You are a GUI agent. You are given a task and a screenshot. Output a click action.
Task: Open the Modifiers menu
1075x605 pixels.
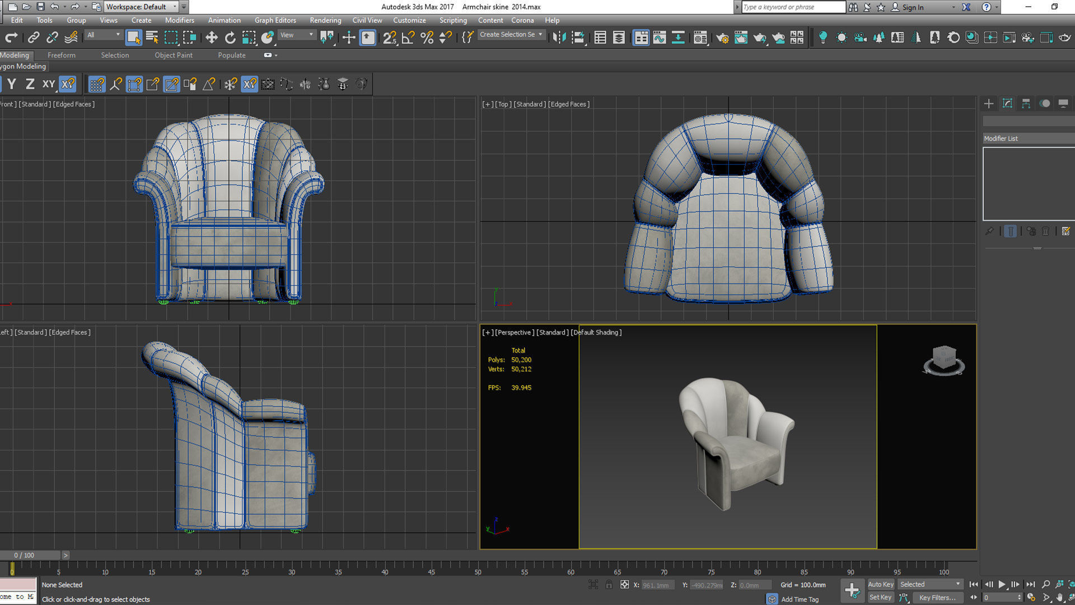179,20
